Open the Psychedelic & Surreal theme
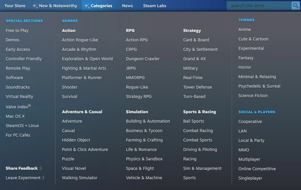The image size is (301, 190). pyautogui.click(x=259, y=86)
